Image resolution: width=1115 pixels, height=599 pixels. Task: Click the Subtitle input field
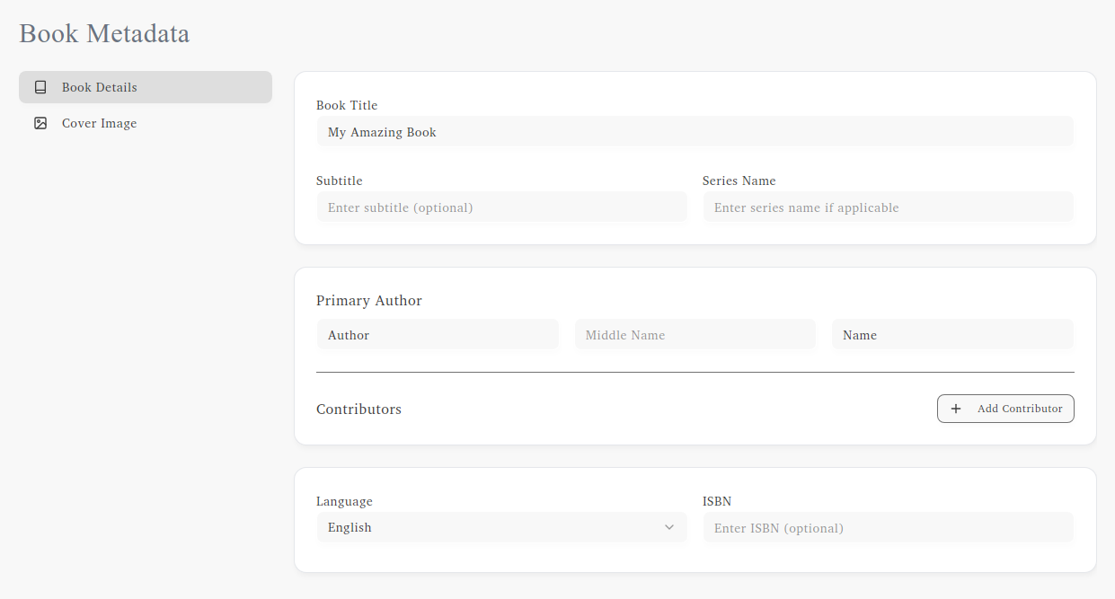tap(501, 207)
